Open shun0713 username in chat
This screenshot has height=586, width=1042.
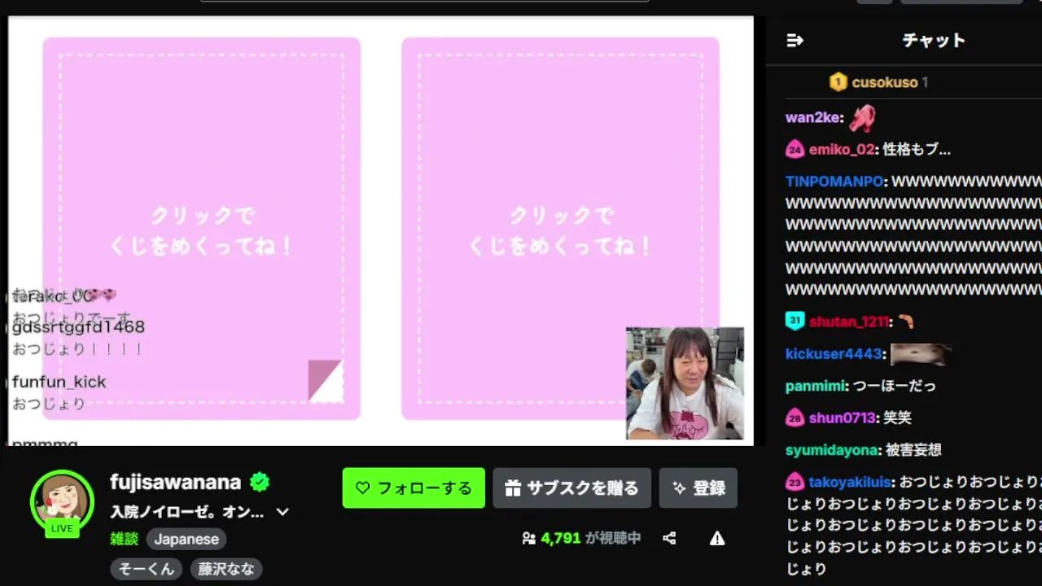click(x=844, y=418)
